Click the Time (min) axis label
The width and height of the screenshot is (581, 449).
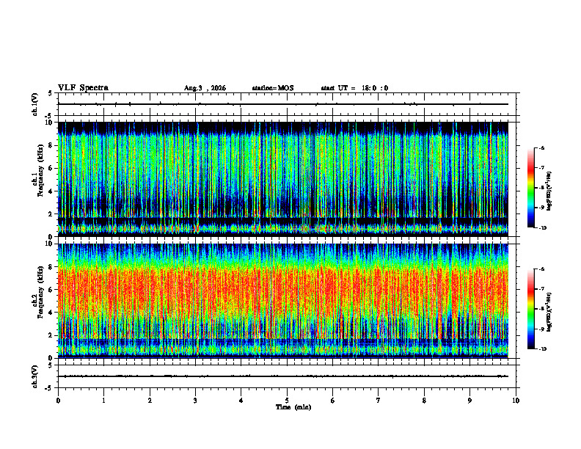click(x=293, y=407)
